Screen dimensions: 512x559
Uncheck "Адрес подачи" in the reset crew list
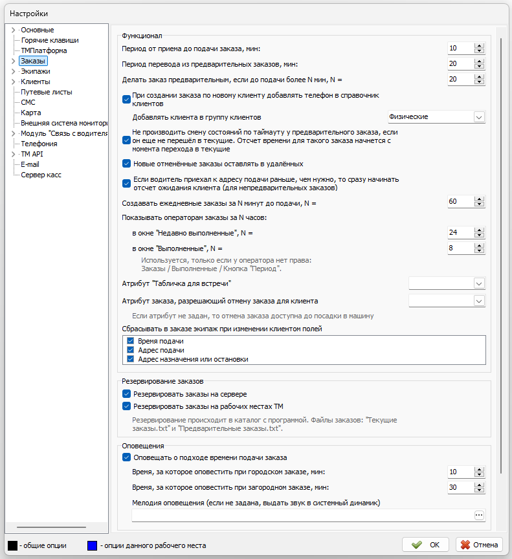coord(131,350)
